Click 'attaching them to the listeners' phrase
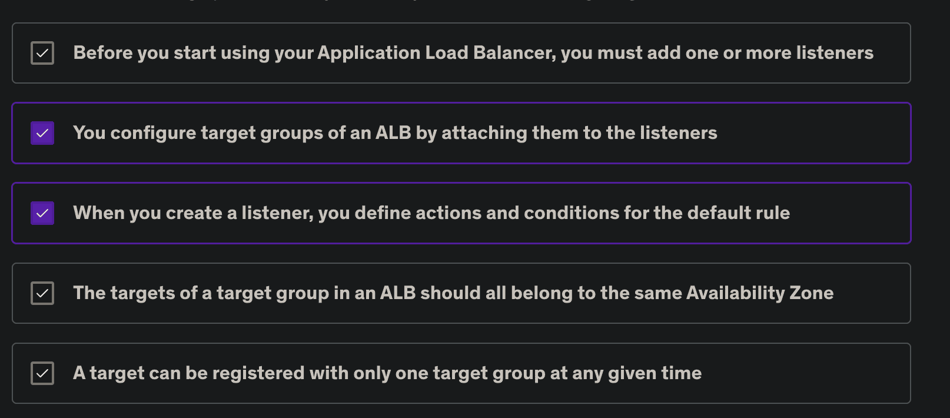 (579, 133)
